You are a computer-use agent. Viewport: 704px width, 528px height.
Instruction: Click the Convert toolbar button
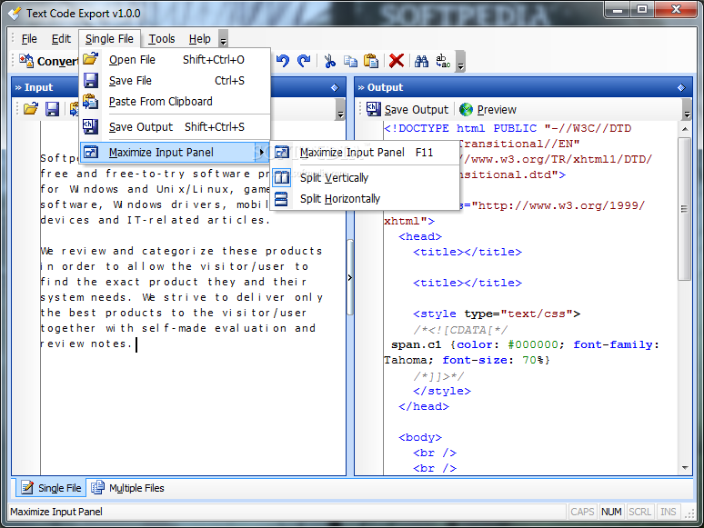click(x=48, y=61)
